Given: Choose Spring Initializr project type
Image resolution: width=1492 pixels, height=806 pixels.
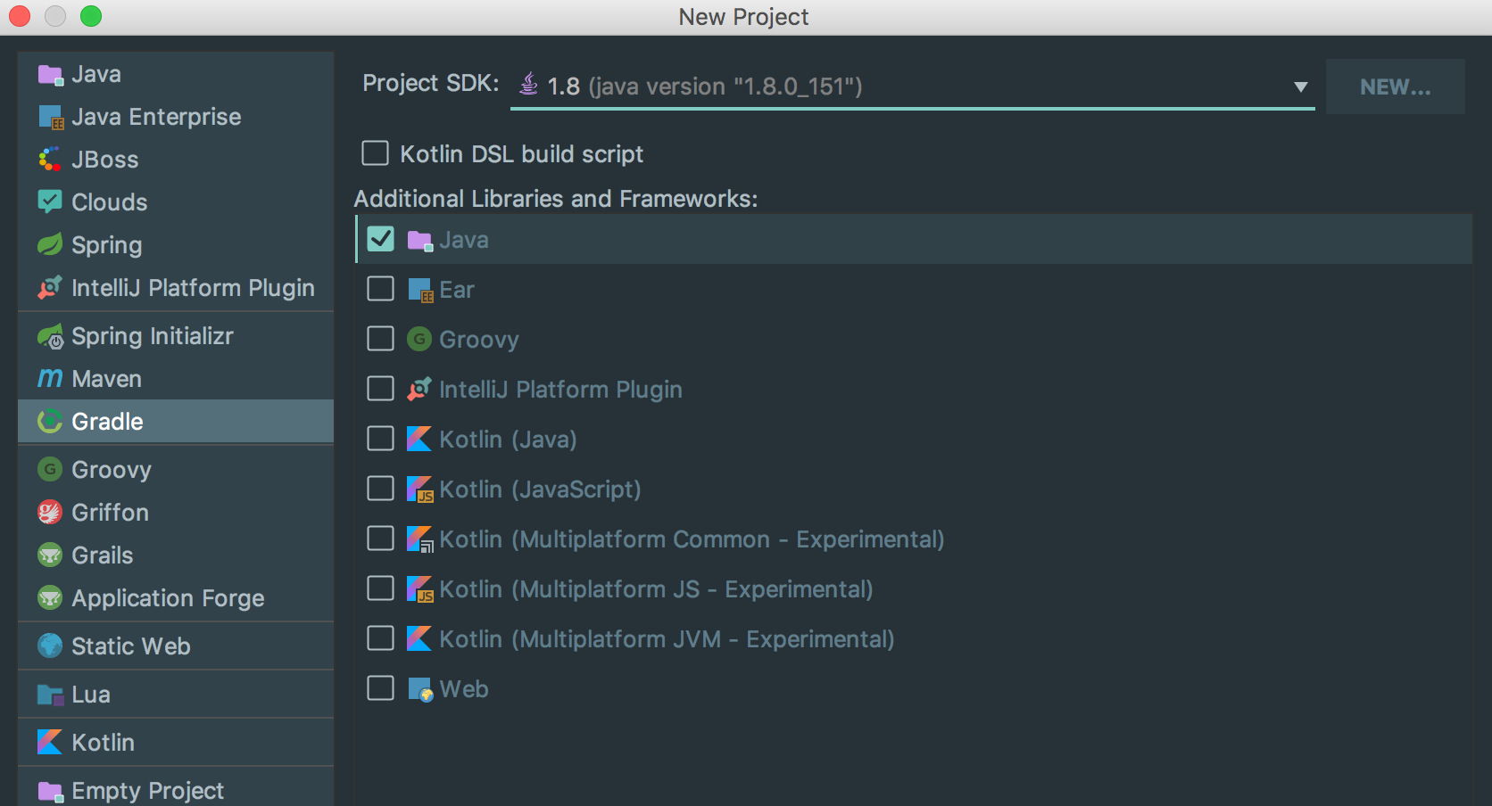Looking at the screenshot, I should click(x=176, y=336).
